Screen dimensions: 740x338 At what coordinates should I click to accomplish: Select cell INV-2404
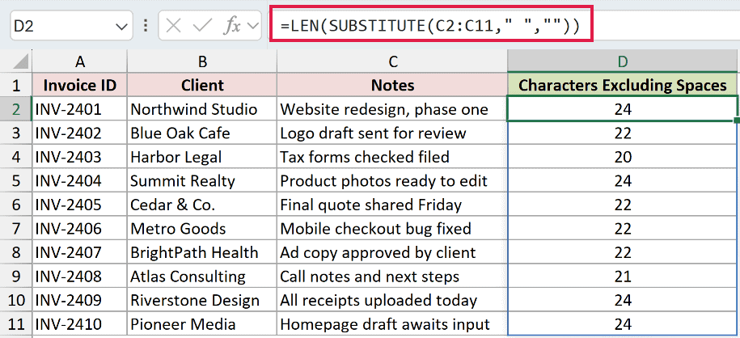tap(80, 181)
